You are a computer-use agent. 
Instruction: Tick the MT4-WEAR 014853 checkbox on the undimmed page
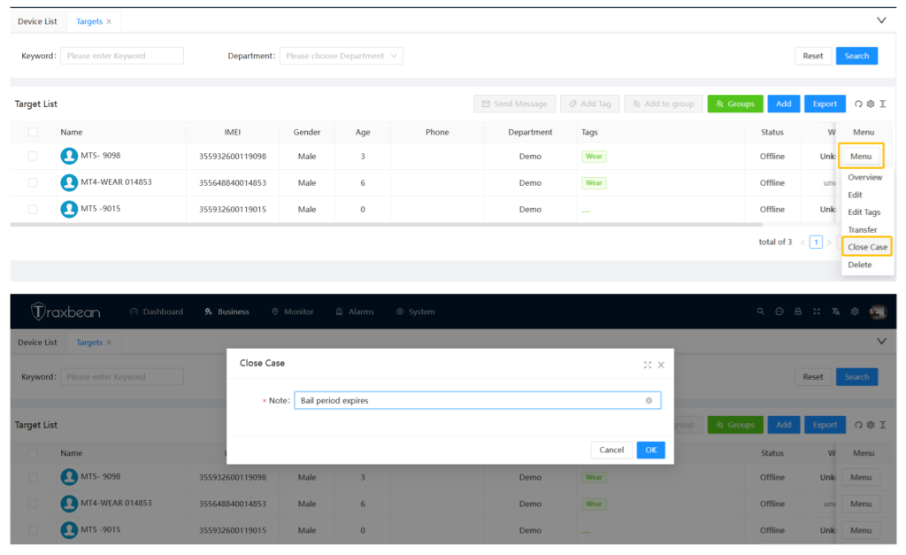click(x=33, y=182)
